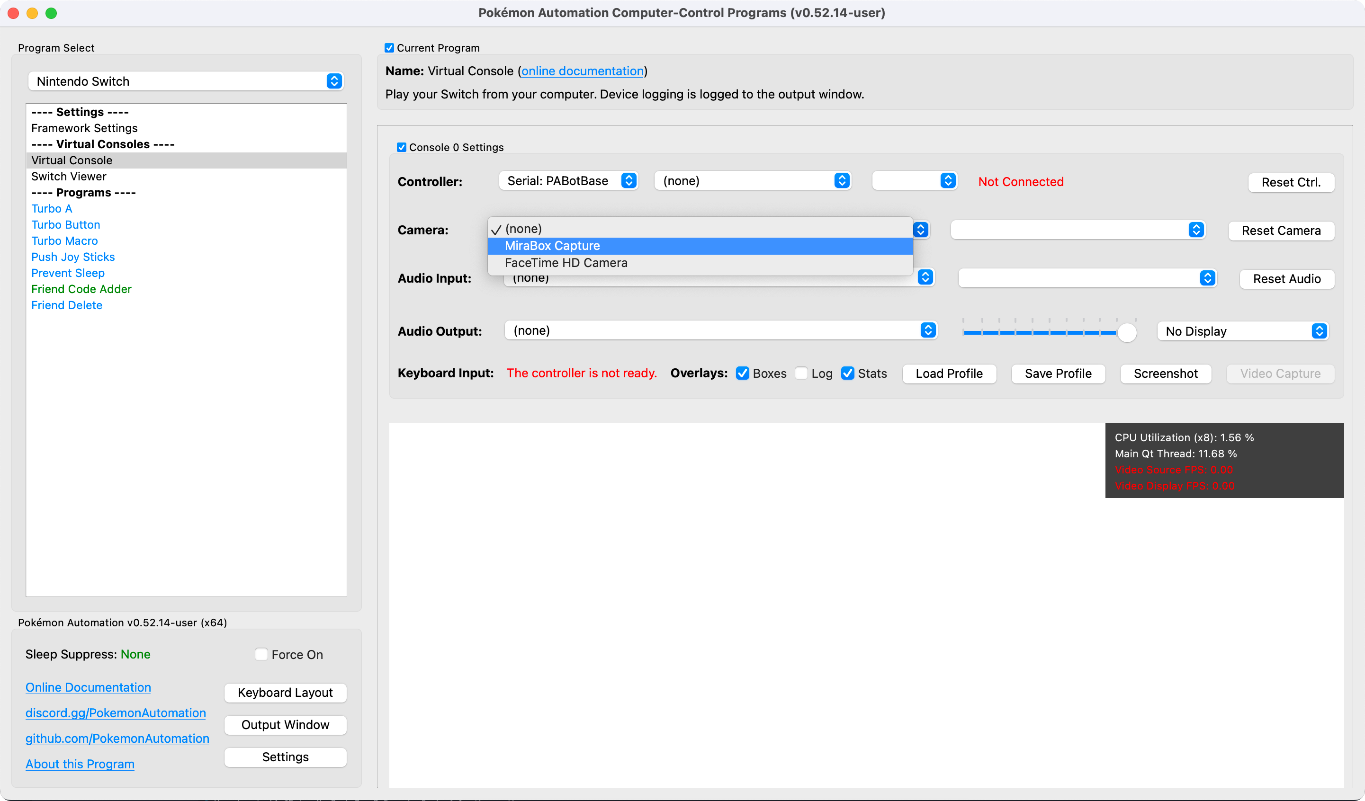Click the Nintendo Switch dropdown arrow icon
This screenshot has height=801, width=1365.
click(333, 81)
